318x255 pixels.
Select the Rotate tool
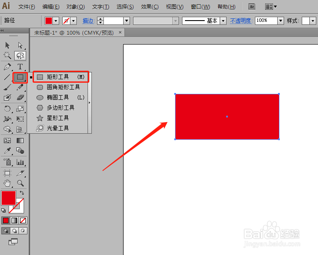tap(7, 109)
